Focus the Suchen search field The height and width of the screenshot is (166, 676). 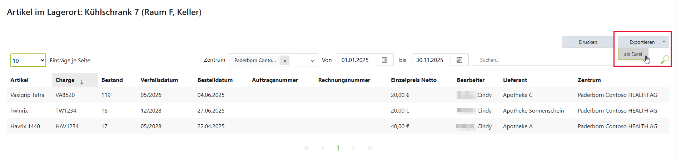[543, 60]
